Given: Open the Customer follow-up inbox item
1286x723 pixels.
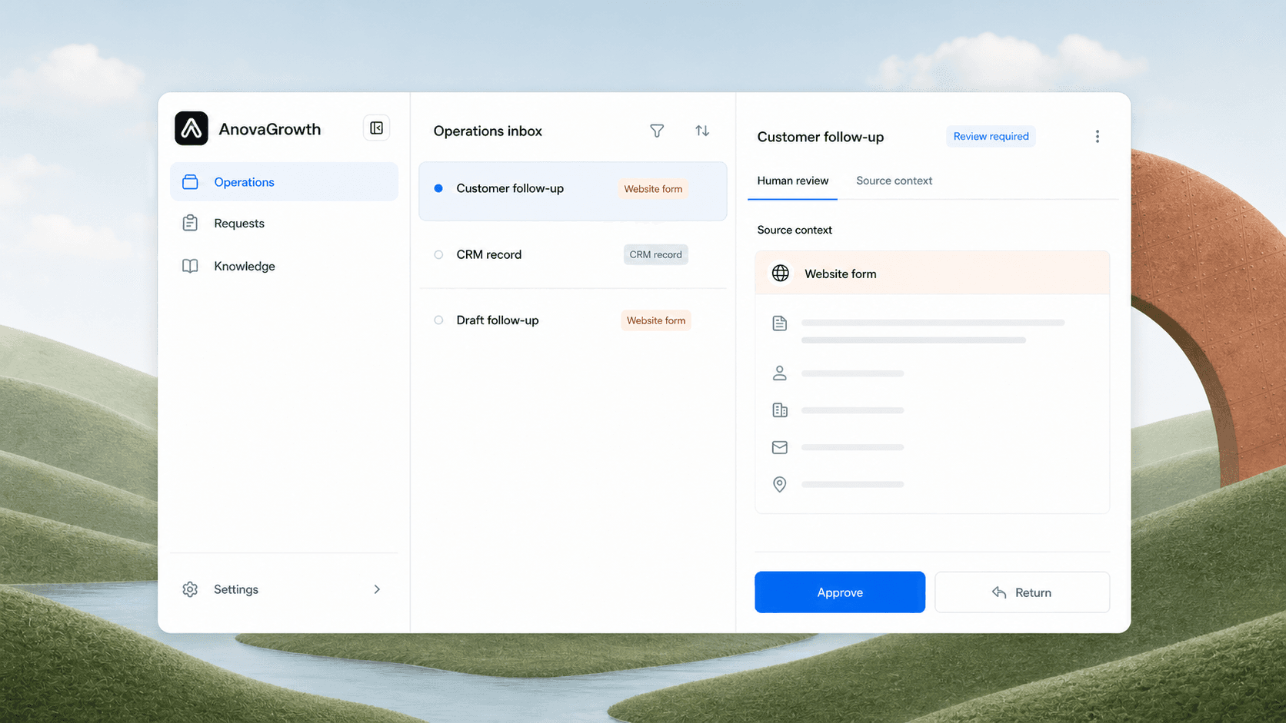Looking at the screenshot, I should tap(573, 191).
